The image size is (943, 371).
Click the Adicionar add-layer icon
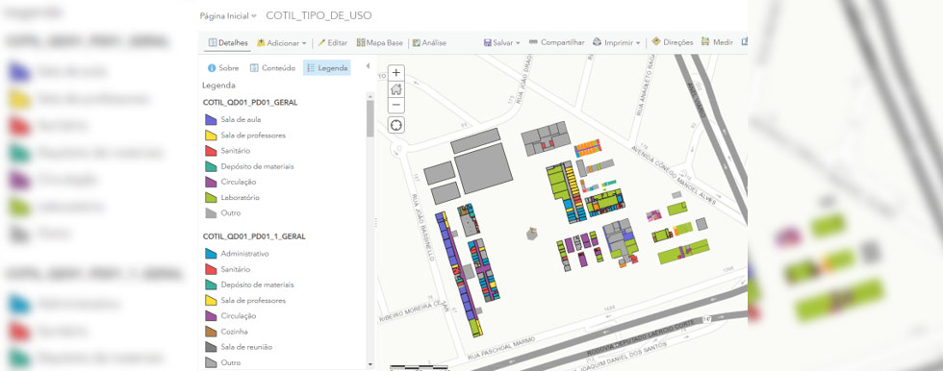coord(261,42)
